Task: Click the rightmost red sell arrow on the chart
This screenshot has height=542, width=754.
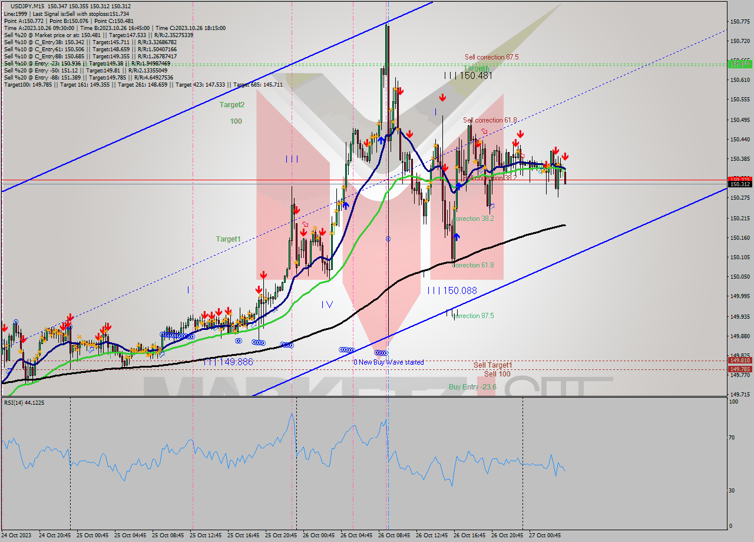Action: (564, 157)
